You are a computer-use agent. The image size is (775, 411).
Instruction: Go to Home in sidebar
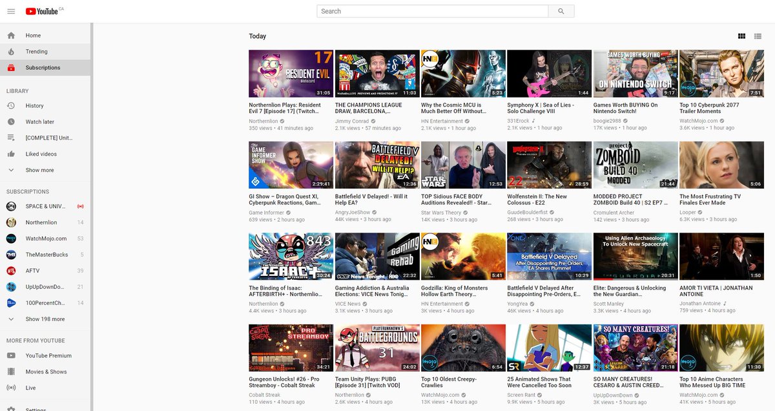45,36
